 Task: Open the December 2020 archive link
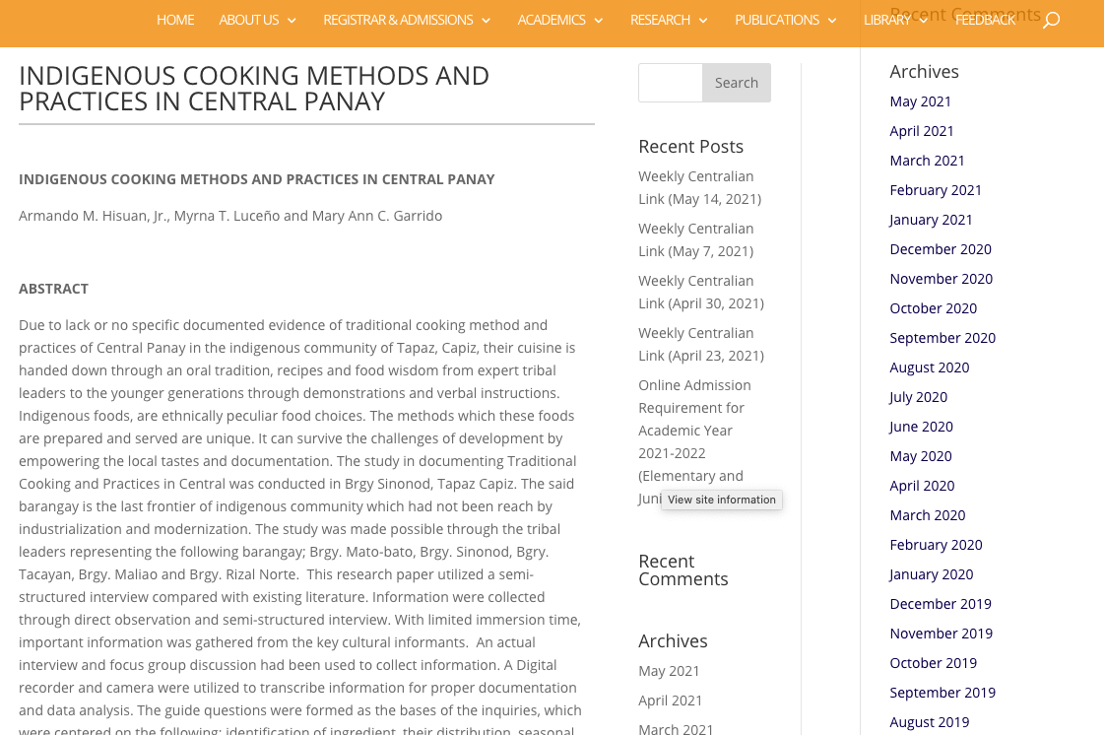pyautogui.click(x=940, y=249)
